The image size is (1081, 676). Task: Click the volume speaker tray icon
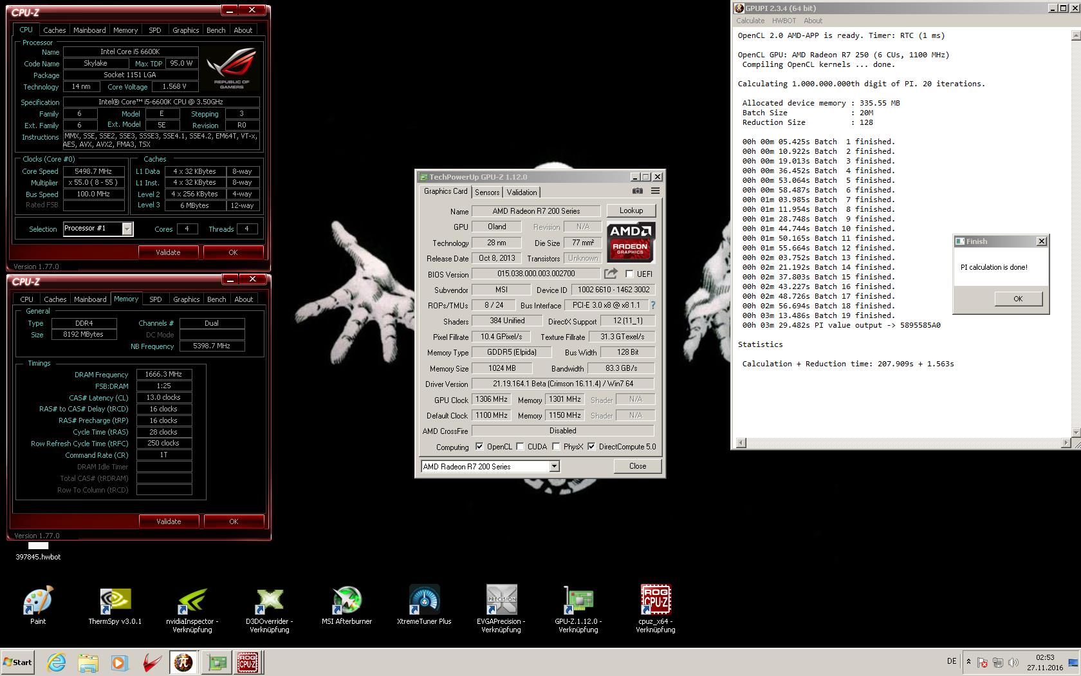click(1013, 662)
